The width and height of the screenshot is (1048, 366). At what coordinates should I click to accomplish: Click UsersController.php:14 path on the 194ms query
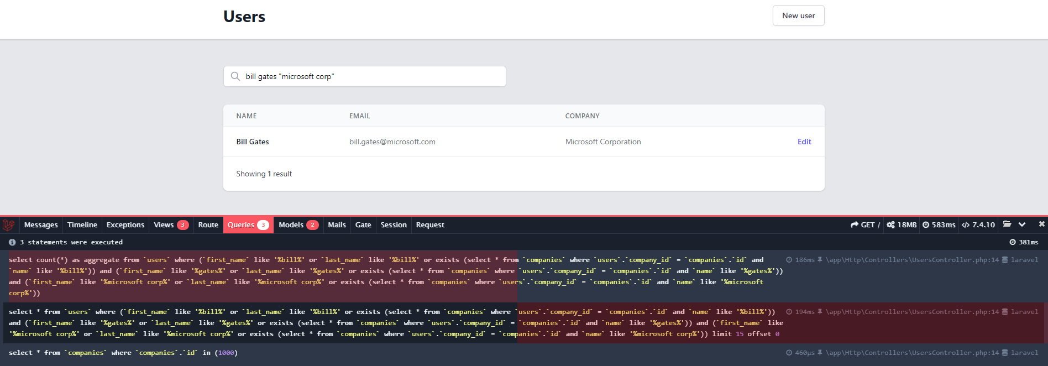[912, 312]
